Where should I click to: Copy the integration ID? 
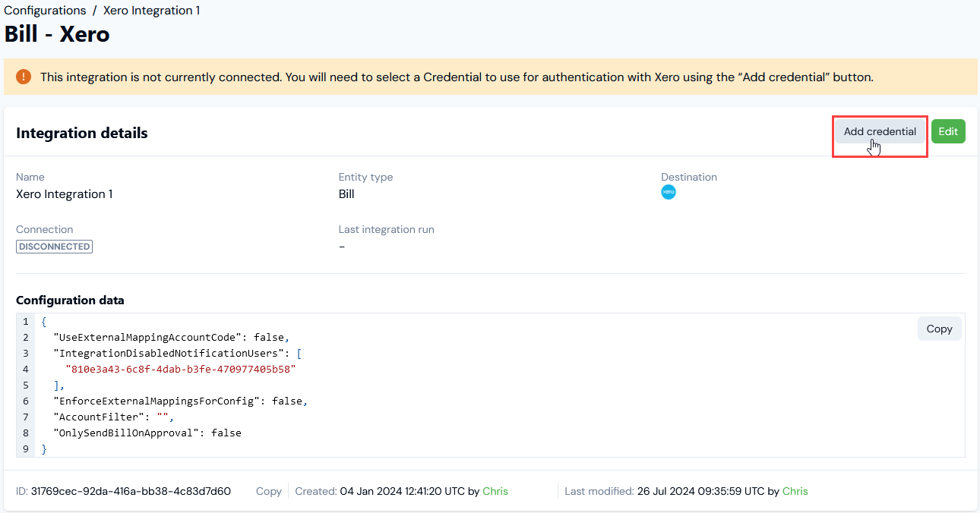pos(269,491)
